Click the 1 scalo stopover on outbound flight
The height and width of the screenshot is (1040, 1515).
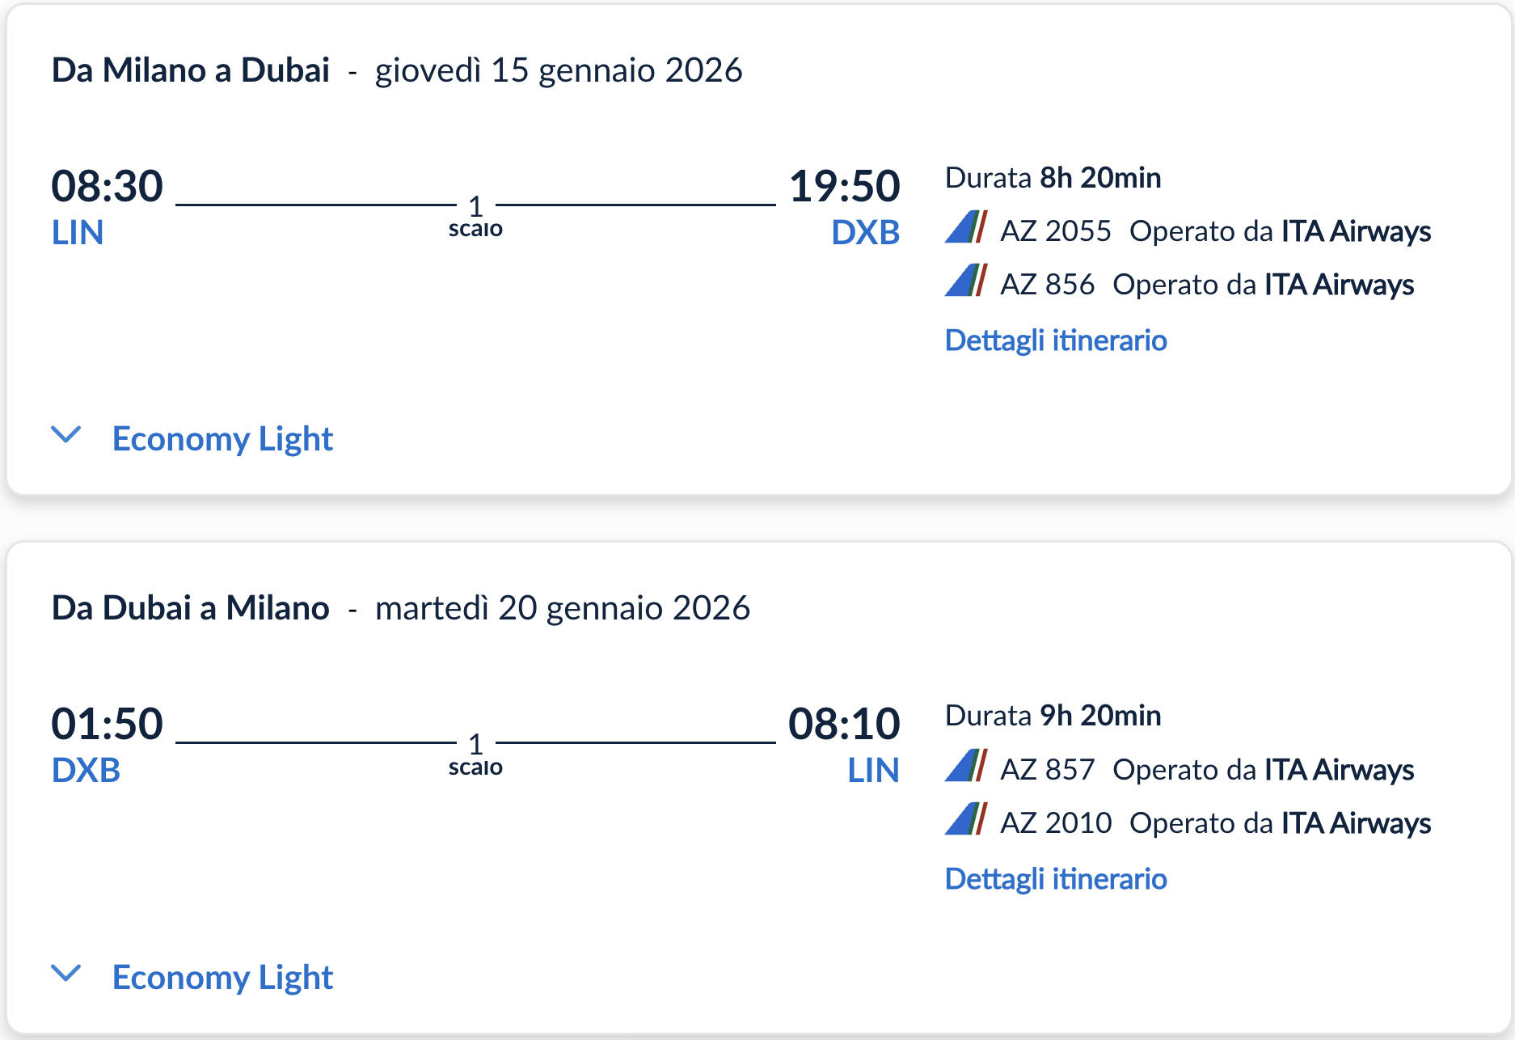[475, 214]
